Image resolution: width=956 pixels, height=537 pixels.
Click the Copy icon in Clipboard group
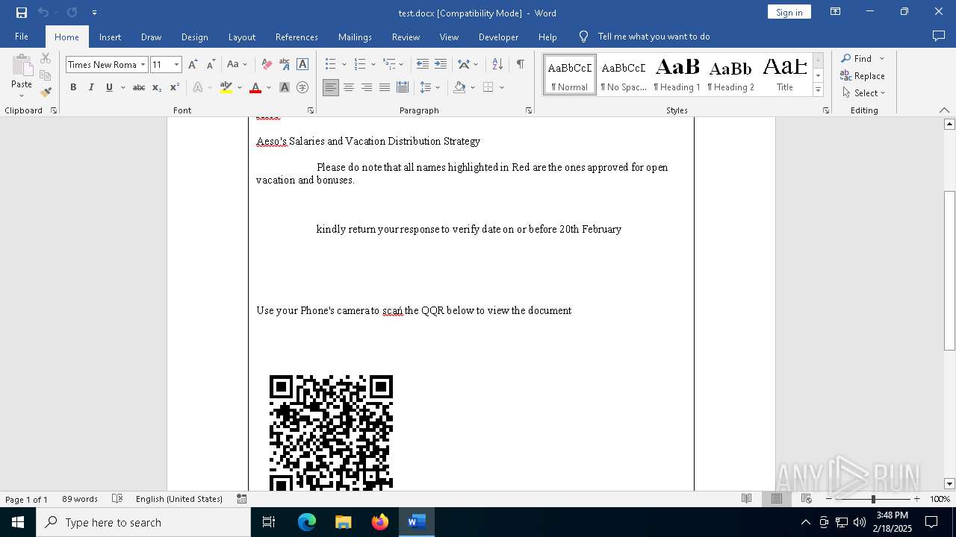coord(46,75)
